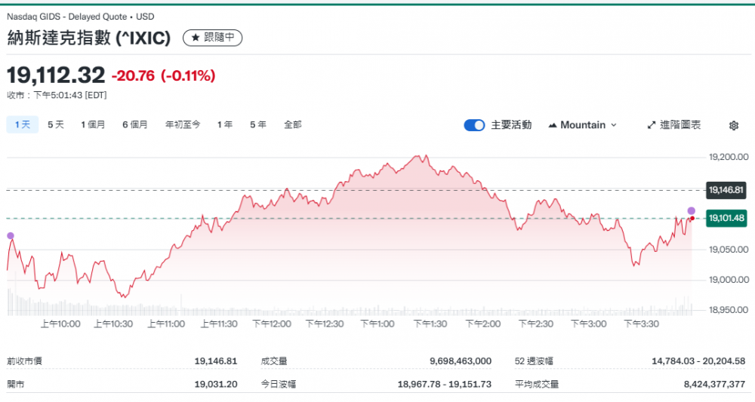
Task: Choose the 1個月 time range
Action: coord(93,125)
